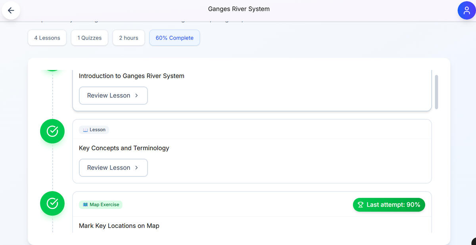Select the 4 Lessons chip
The width and height of the screenshot is (476, 245).
[x=47, y=37]
